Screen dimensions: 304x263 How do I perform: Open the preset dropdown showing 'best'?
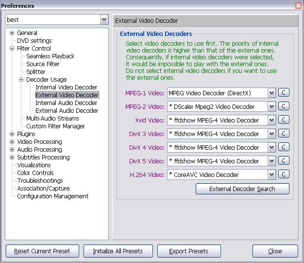104,19
